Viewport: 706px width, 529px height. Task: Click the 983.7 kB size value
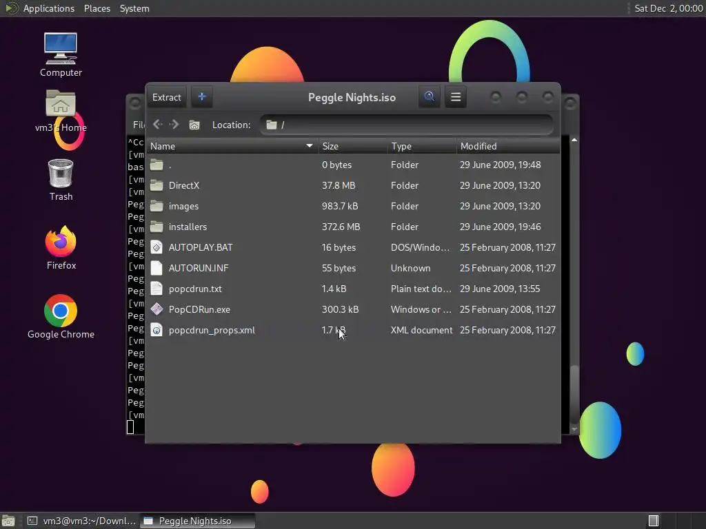tap(340, 206)
